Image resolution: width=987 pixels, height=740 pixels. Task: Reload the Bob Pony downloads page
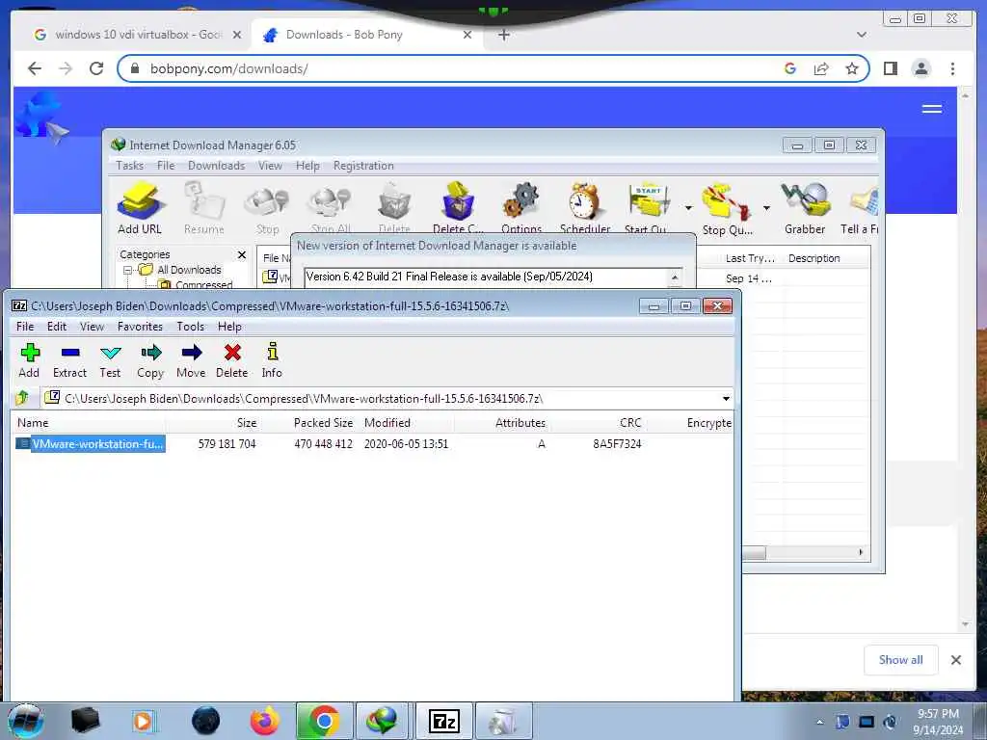click(96, 68)
